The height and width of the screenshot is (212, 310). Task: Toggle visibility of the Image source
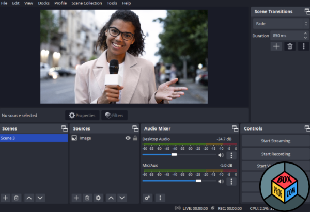[x=128, y=138]
